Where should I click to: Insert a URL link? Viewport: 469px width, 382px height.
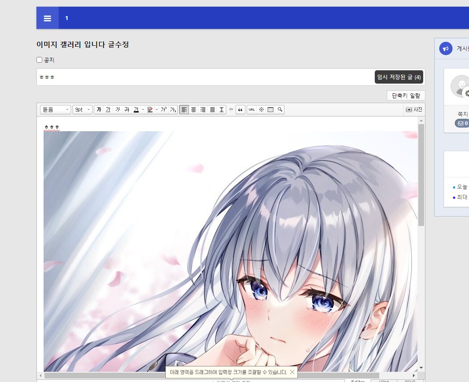click(x=252, y=109)
